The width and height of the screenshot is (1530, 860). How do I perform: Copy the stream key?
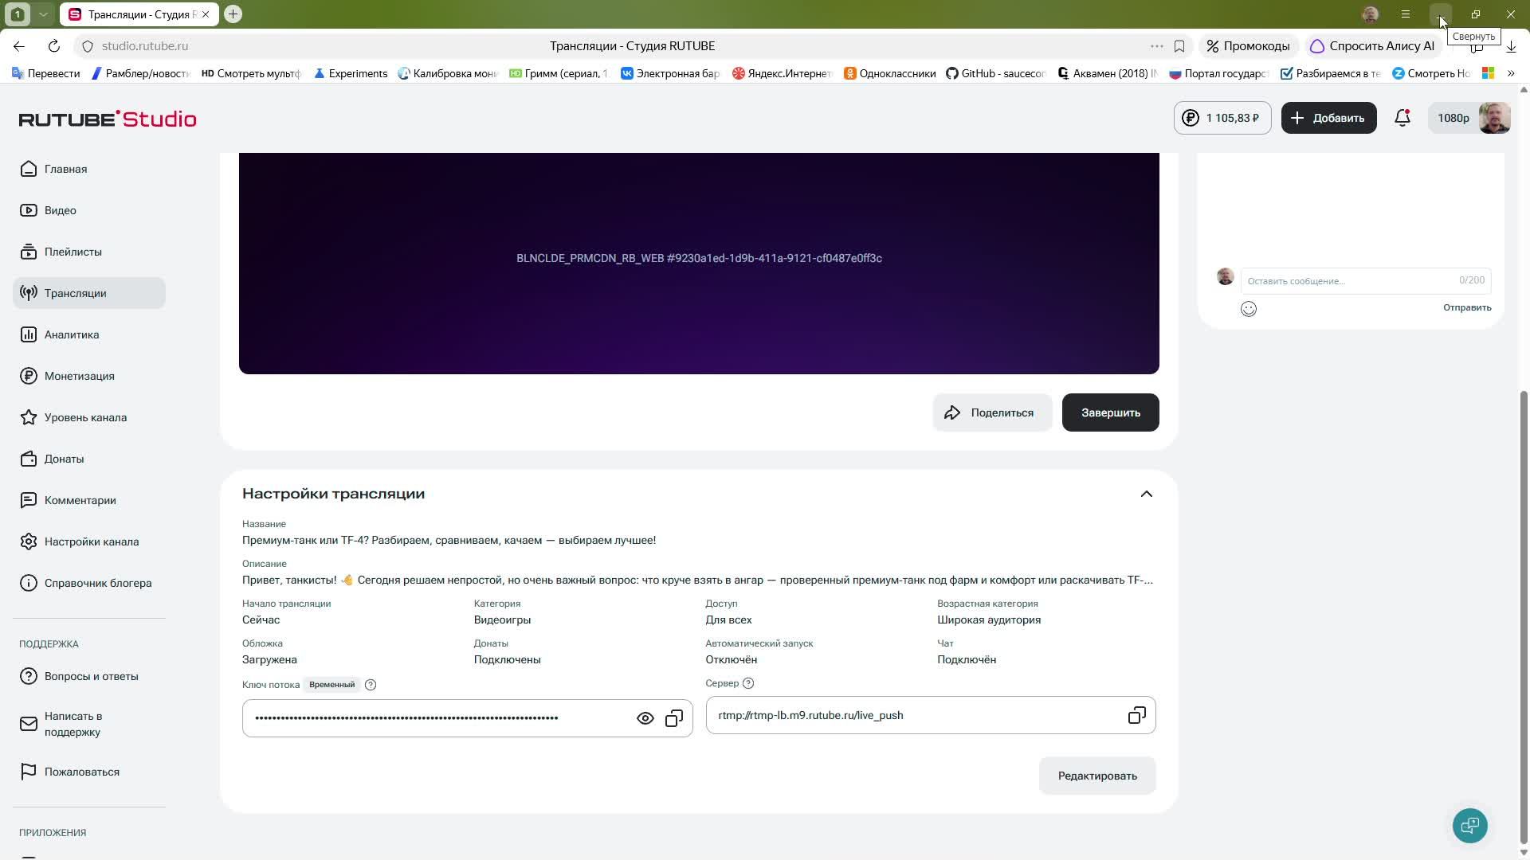674,718
